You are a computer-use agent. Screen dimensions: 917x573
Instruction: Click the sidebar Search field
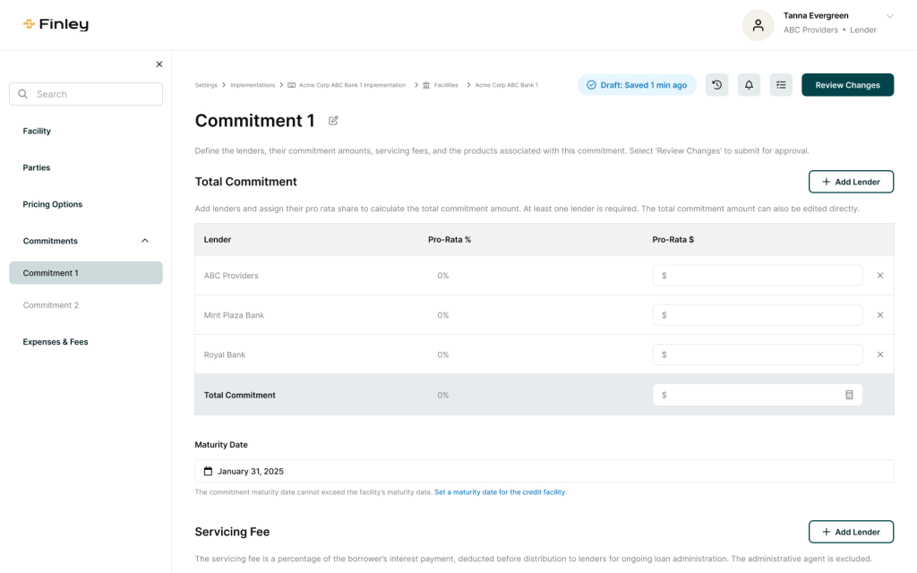[86, 94]
